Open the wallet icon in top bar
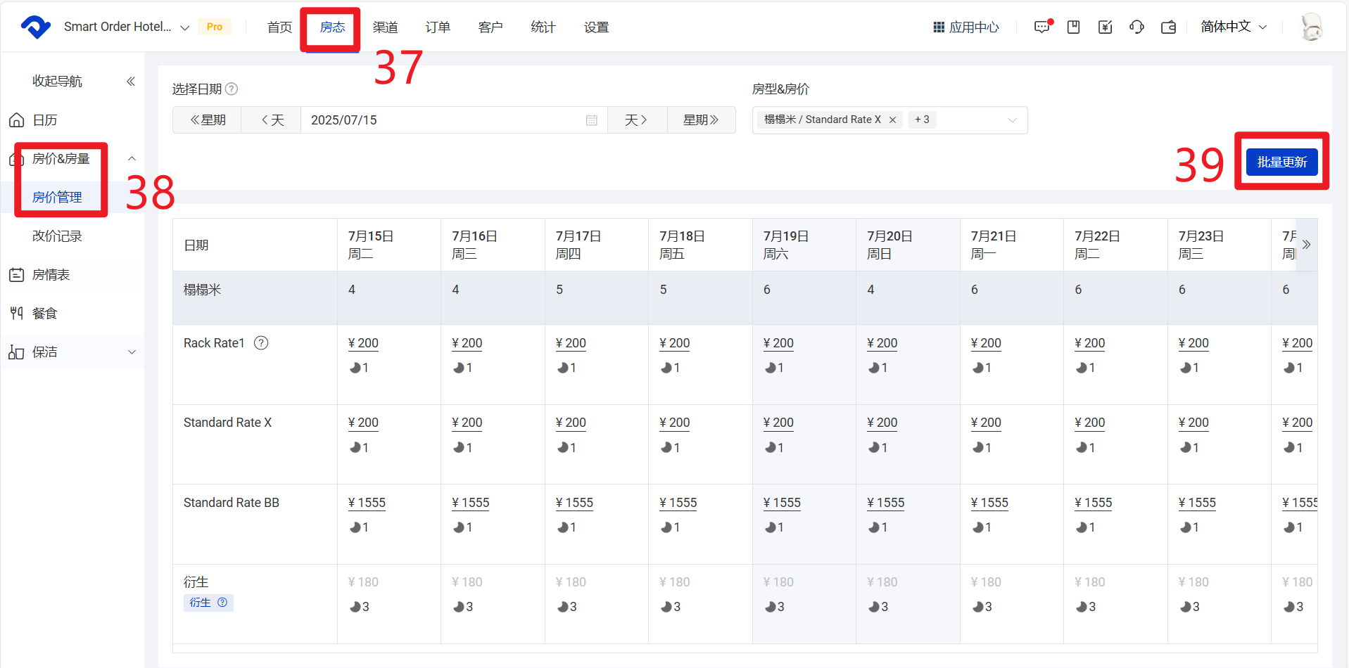1349x668 pixels. pos(1168,27)
